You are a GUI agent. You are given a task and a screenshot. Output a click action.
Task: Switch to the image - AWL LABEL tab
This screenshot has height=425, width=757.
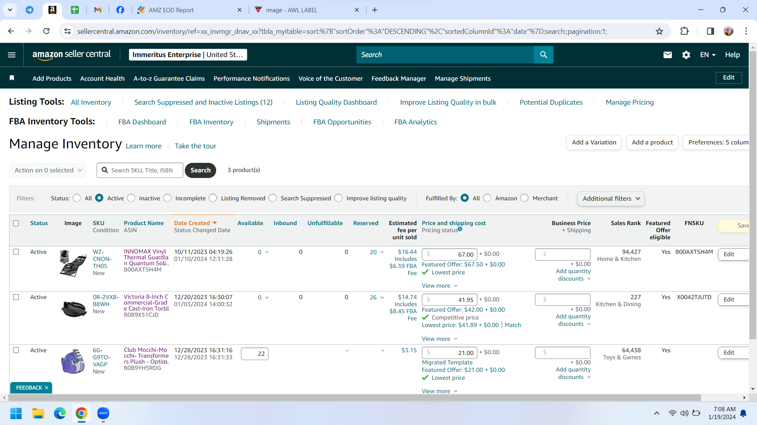coord(307,10)
